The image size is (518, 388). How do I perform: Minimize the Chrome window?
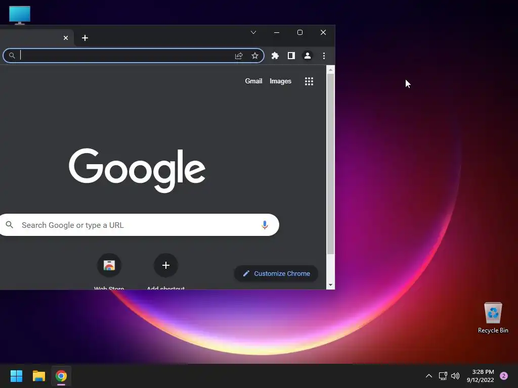277,32
